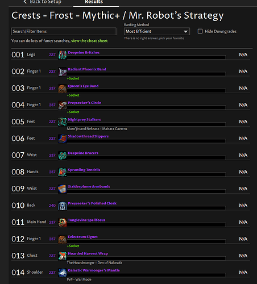The width and height of the screenshot is (257, 284).
Task: Open the view the cheat sheet link
Action: [x=89, y=41]
